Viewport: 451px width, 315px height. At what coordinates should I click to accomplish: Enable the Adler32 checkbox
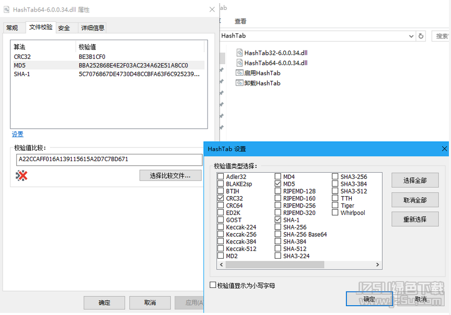221,176
